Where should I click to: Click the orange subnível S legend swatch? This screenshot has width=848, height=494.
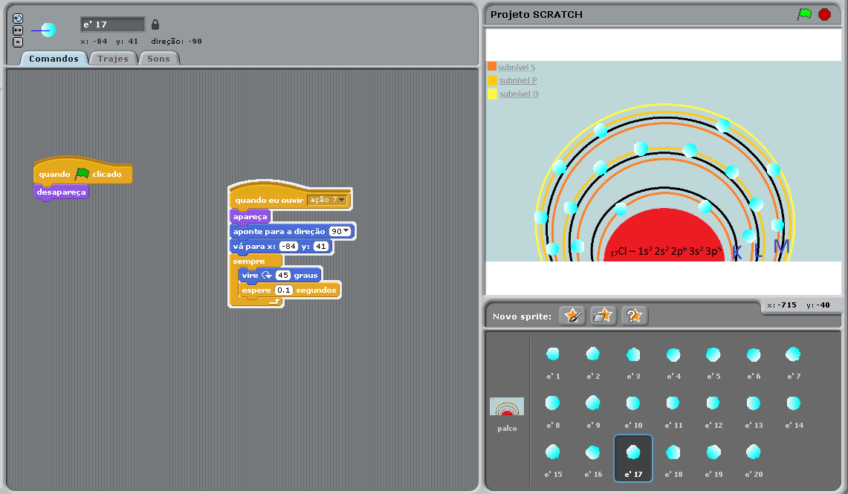point(491,66)
